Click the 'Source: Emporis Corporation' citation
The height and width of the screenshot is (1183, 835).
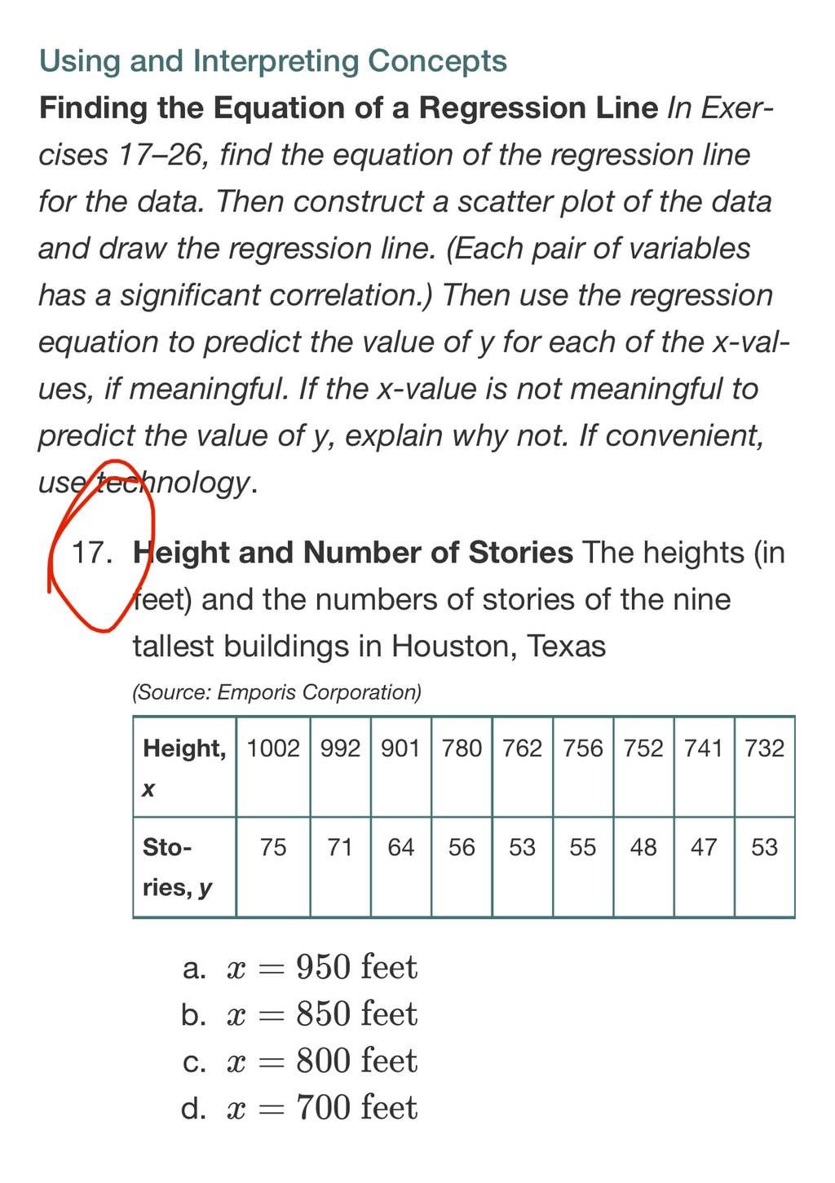pos(277,693)
